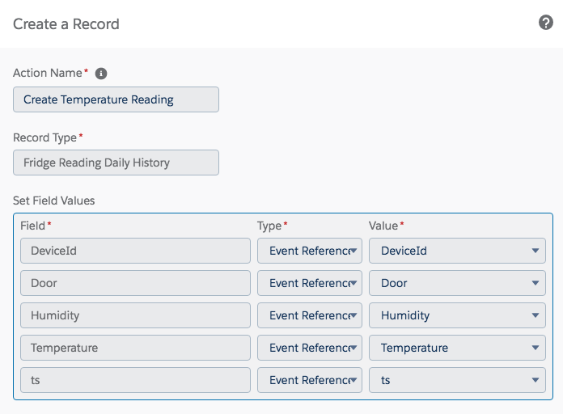Viewport: 563px width, 414px height.
Task: Click the ts field name box
Action: (135, 380)
